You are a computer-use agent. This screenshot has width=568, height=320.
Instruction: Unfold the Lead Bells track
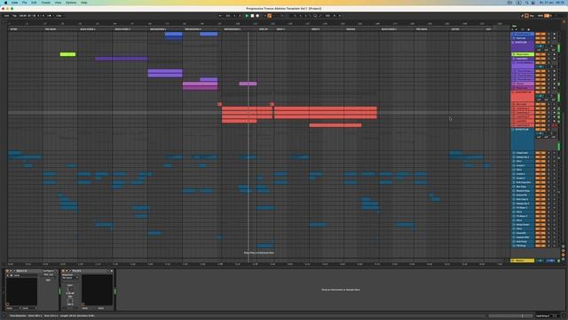point(513,59)
